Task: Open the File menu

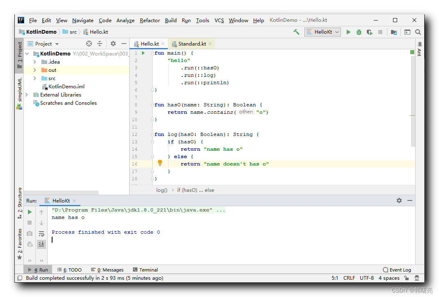Action: [x=33, y=20]
